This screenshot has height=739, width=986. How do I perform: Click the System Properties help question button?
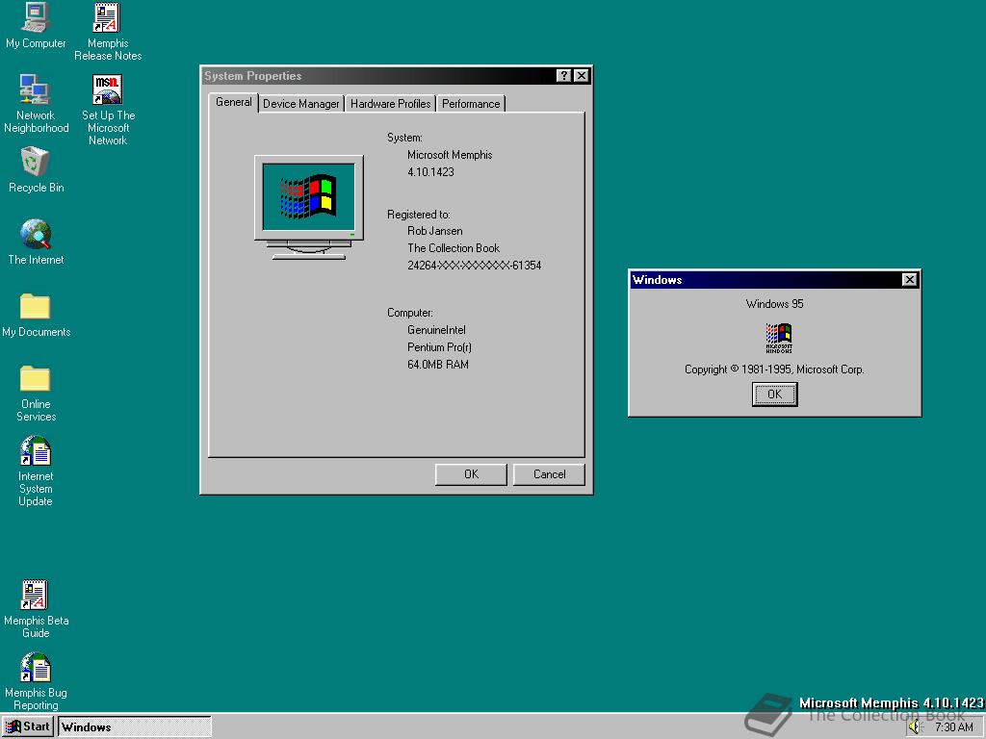564,76
